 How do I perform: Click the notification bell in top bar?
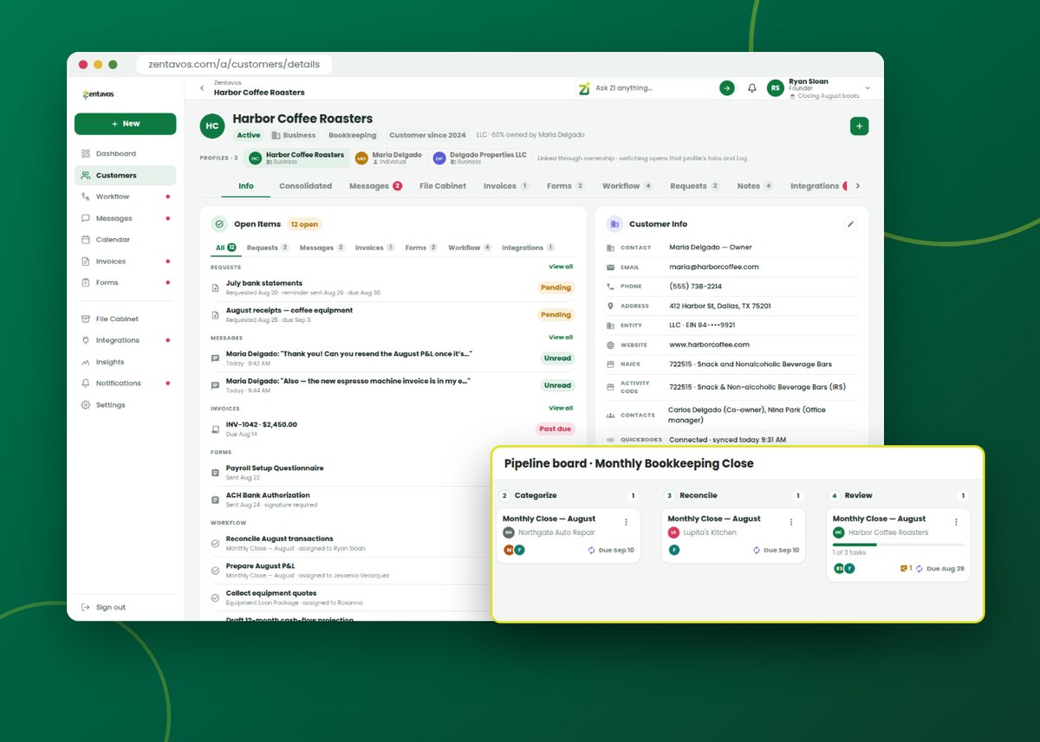pyautogui.click(x=752, y=88)
